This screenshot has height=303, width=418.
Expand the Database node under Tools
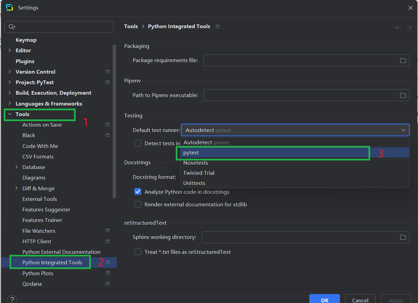(17, 167)
